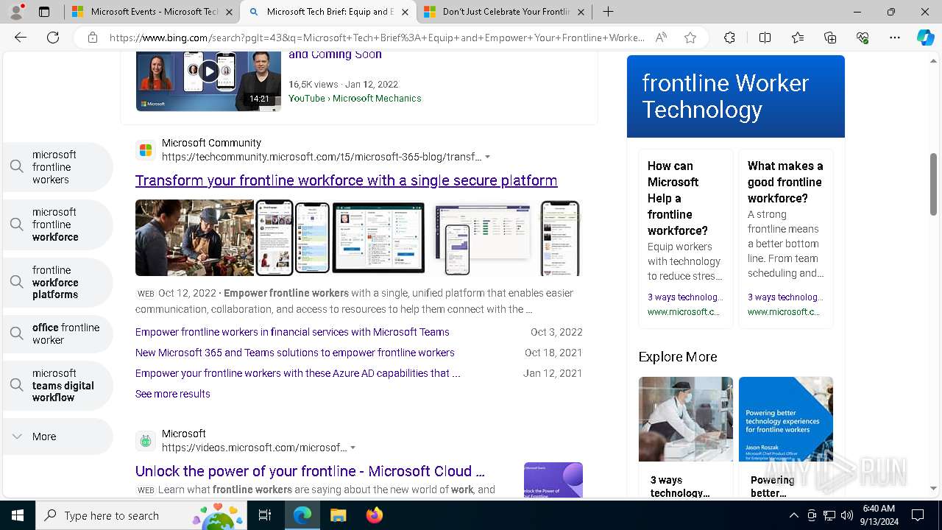
Task: Open 3 ways technology Explore More image
Action: 686,419
